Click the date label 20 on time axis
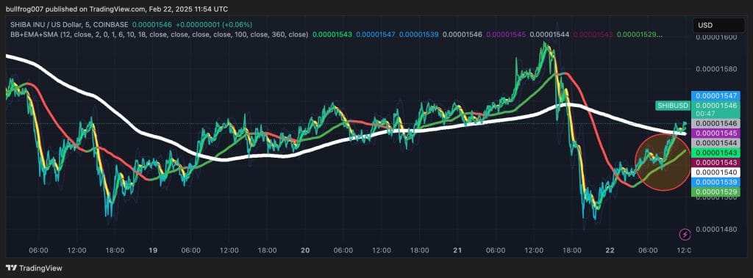Image resolution: width=753 pixels, height=278 pixels. tap(305, 250)
